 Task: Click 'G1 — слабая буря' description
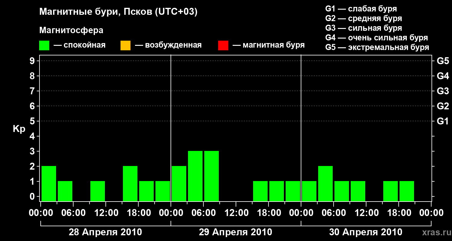coord(361,9)
